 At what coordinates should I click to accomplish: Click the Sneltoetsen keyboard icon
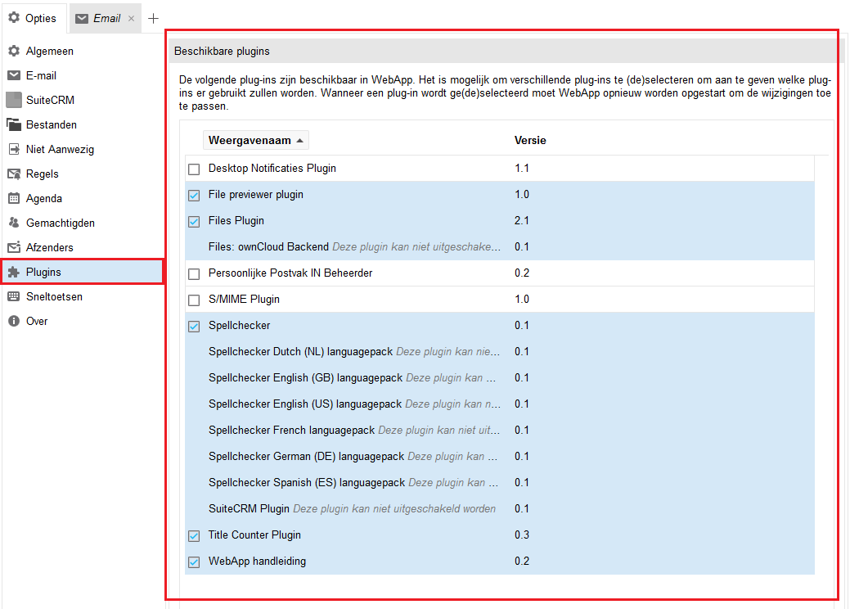pyautogui.click(x=14, y=296)
